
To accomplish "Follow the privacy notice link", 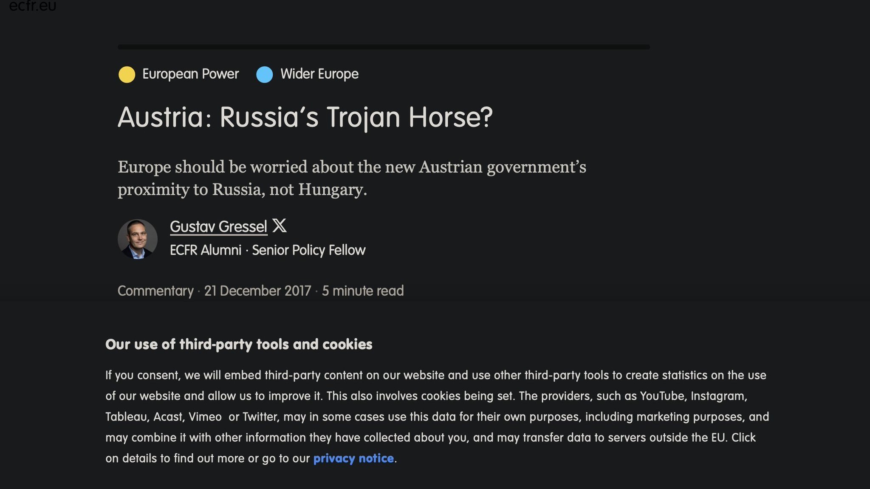I will tap(353, 458).
